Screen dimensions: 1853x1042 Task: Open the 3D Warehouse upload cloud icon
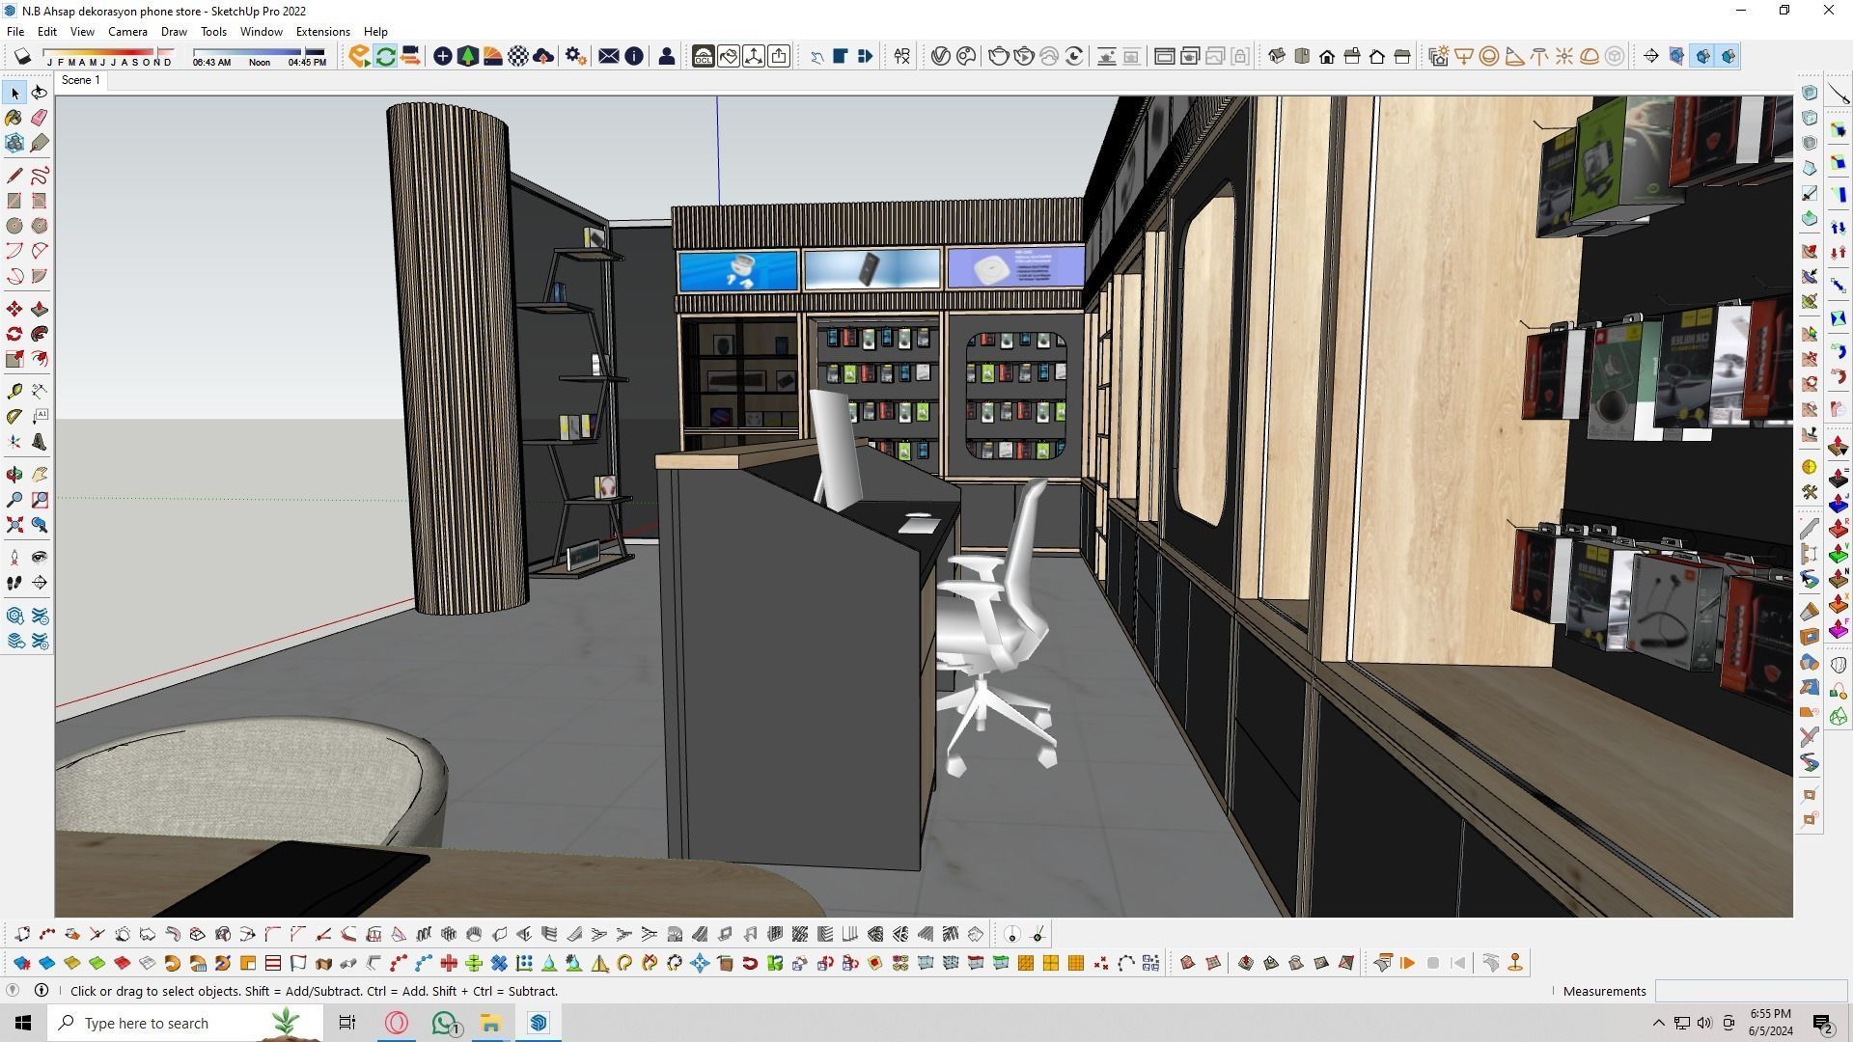[543, 56]
